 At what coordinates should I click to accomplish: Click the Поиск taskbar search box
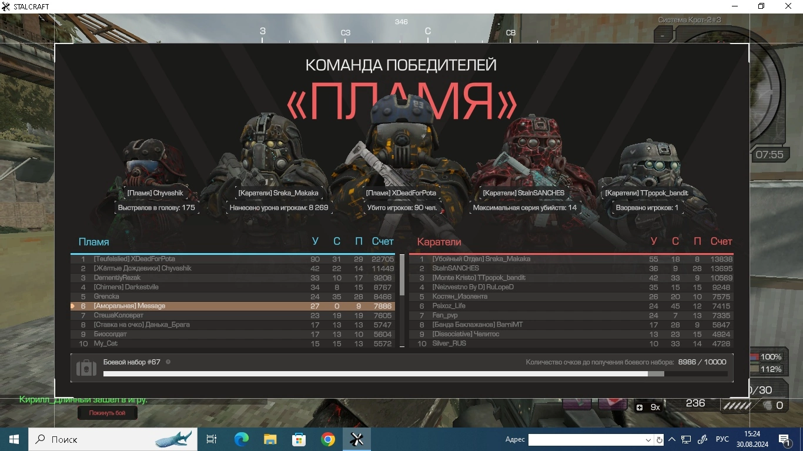click(x=112, y=439)
